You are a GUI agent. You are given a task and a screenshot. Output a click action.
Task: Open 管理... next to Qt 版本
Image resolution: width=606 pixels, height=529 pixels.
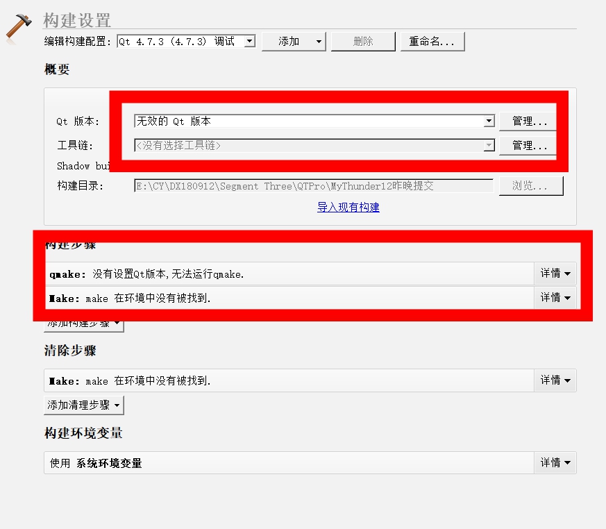tap(527, 120)
